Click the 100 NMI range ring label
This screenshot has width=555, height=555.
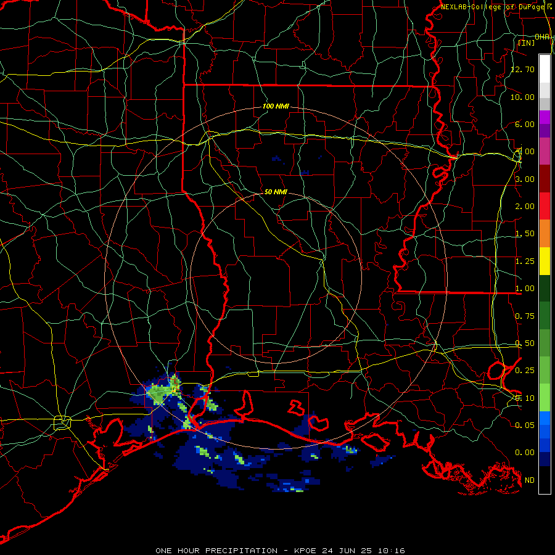(x=276, y=106)
